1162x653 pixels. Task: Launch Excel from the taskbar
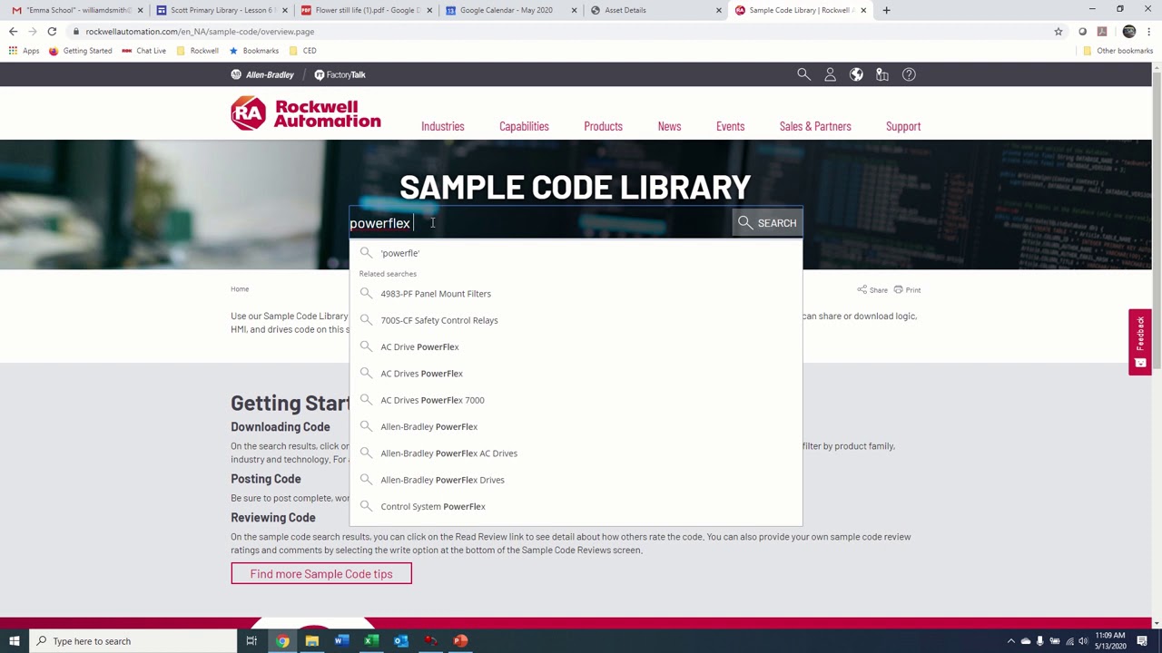point(371,641)
